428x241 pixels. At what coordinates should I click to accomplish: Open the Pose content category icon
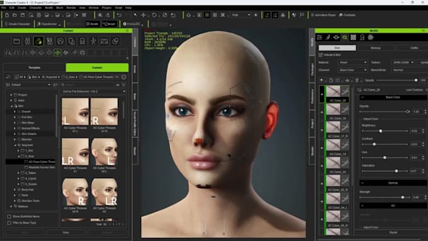coord(93,41)
